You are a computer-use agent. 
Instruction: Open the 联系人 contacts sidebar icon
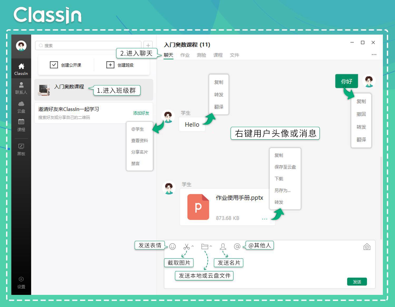[x=21, y=88]
